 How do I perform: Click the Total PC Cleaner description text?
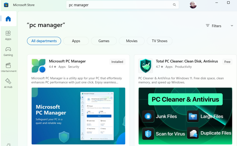[181, 80]
